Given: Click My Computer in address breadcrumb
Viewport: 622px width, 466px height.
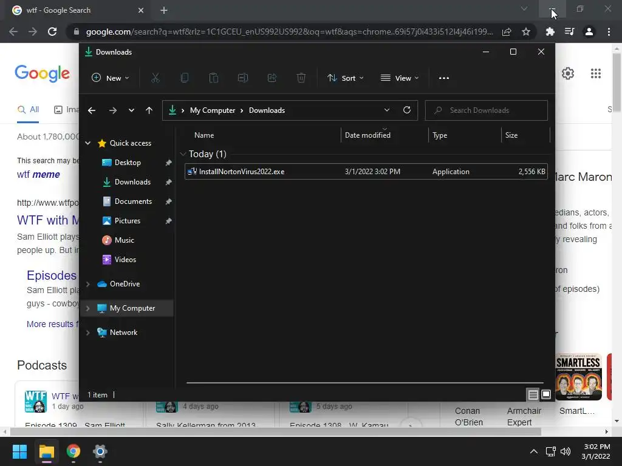Looking at the screenshot, I should [x=213, y=110].
